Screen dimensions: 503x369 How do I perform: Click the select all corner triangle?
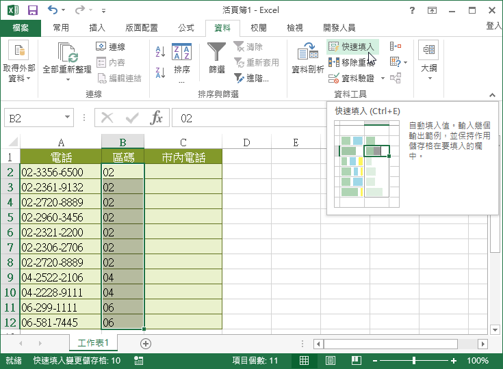point(13,142)
